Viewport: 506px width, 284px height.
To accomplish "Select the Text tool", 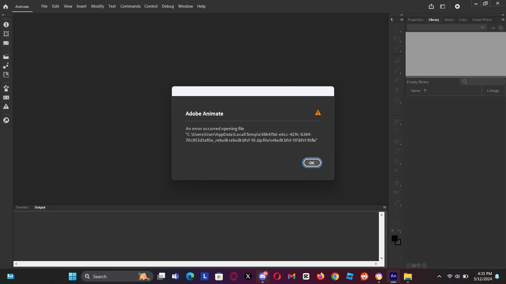I will pyautogui.click(x=397, y=131).
